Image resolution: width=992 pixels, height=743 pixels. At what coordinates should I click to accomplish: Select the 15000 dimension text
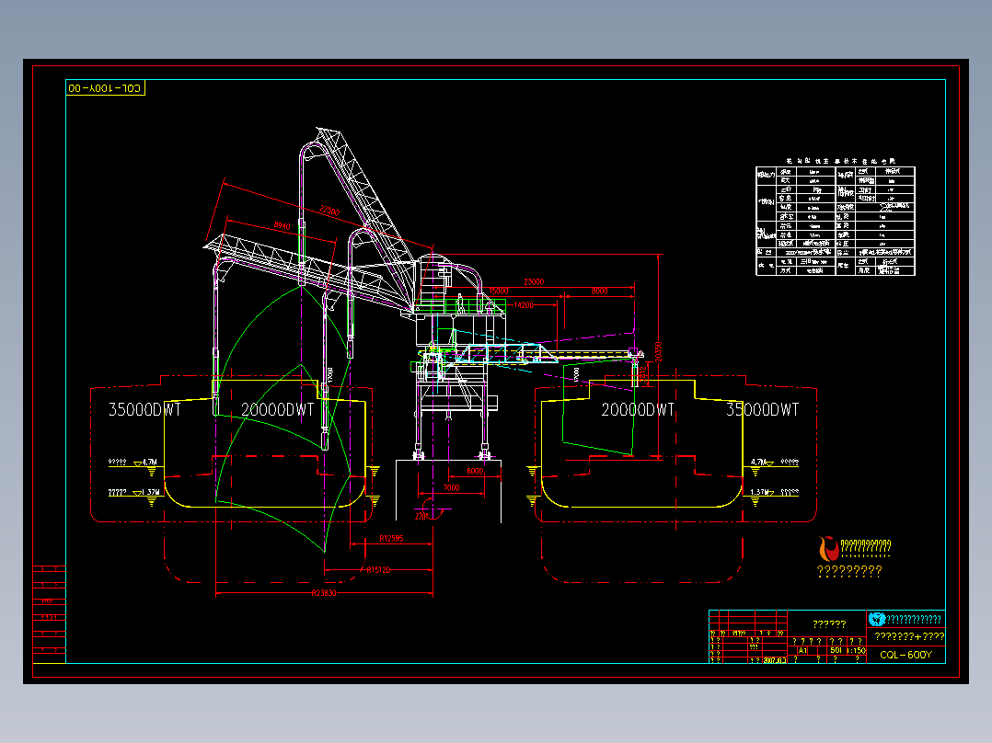click(x=499, y=291)
